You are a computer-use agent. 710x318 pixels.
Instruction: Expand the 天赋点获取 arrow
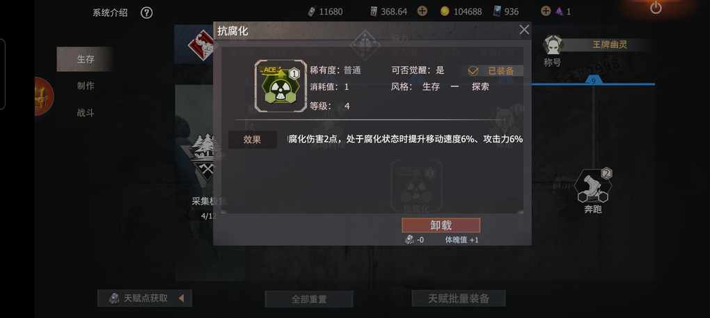click(x=181, y=298)
